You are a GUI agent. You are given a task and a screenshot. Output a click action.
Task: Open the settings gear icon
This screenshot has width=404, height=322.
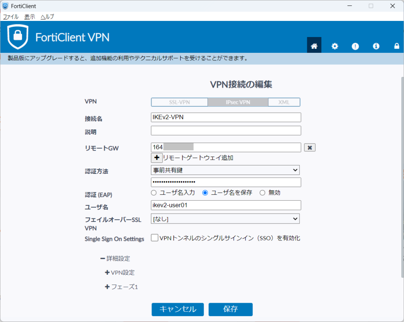(x=335, y=47)
